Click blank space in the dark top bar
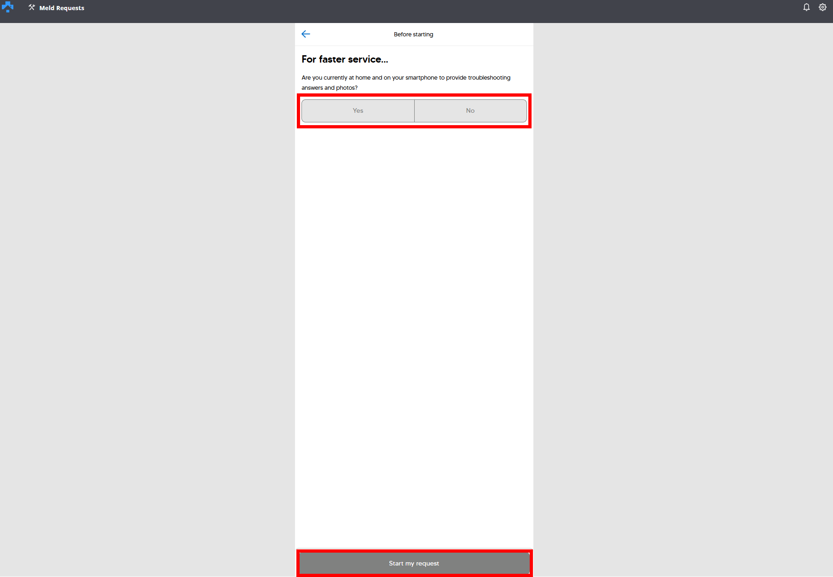This screenshot has width=833, height=577. pos(414,11)
